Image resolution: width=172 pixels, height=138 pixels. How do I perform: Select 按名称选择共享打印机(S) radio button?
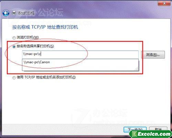[14, 46]
